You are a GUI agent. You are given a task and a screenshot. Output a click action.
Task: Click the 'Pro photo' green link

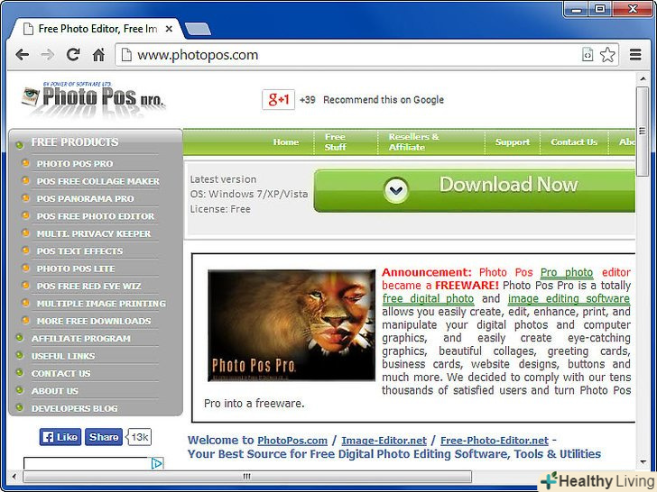[567, 272]
